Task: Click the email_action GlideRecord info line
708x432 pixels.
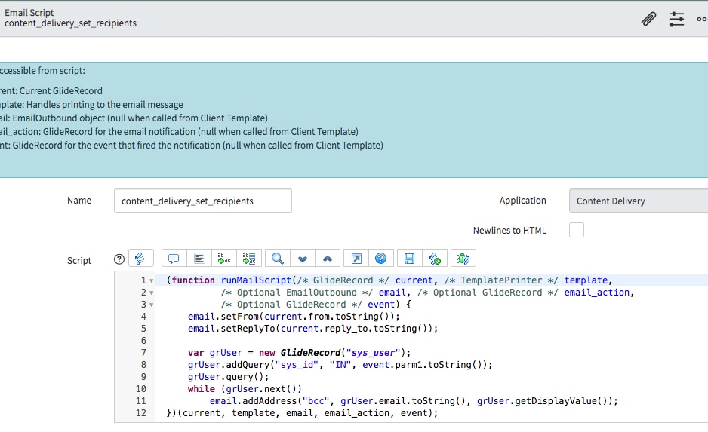Action: coord(179,132)
